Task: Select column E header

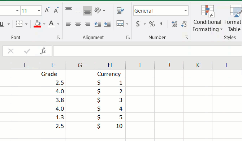Action: coord(26,65)
